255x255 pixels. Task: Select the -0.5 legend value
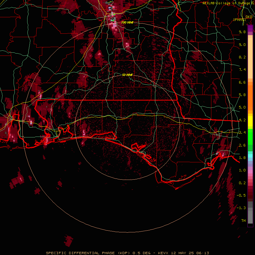pyautogui.click(x=241, y=195)
